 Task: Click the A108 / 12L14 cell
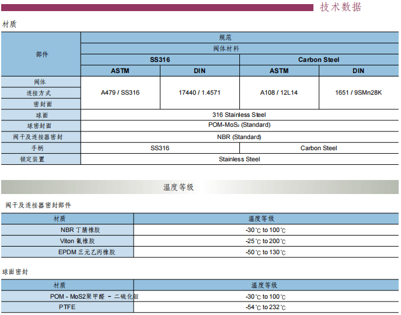[x=279, y=92]
